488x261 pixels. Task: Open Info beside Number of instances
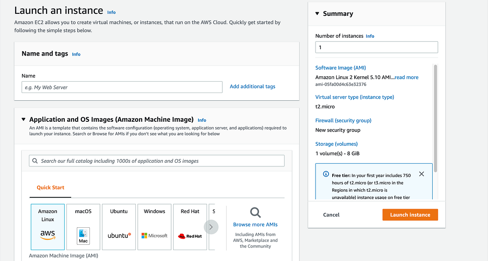pos(370,36)
